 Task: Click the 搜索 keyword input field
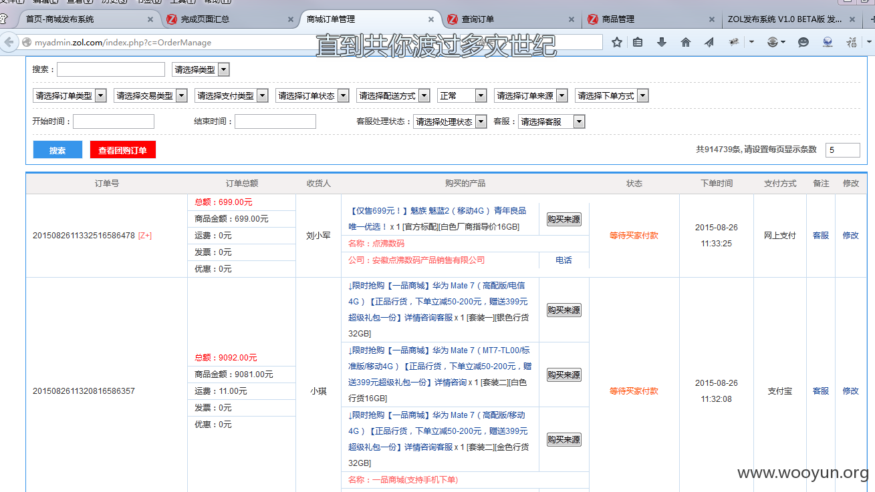tap(111, 69)
